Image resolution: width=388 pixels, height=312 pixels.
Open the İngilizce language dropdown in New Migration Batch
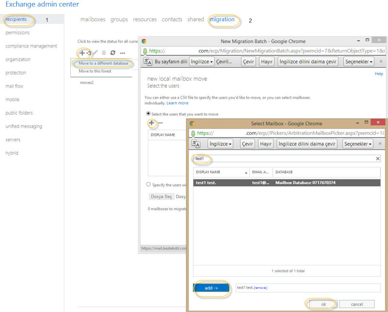(202, 61)
